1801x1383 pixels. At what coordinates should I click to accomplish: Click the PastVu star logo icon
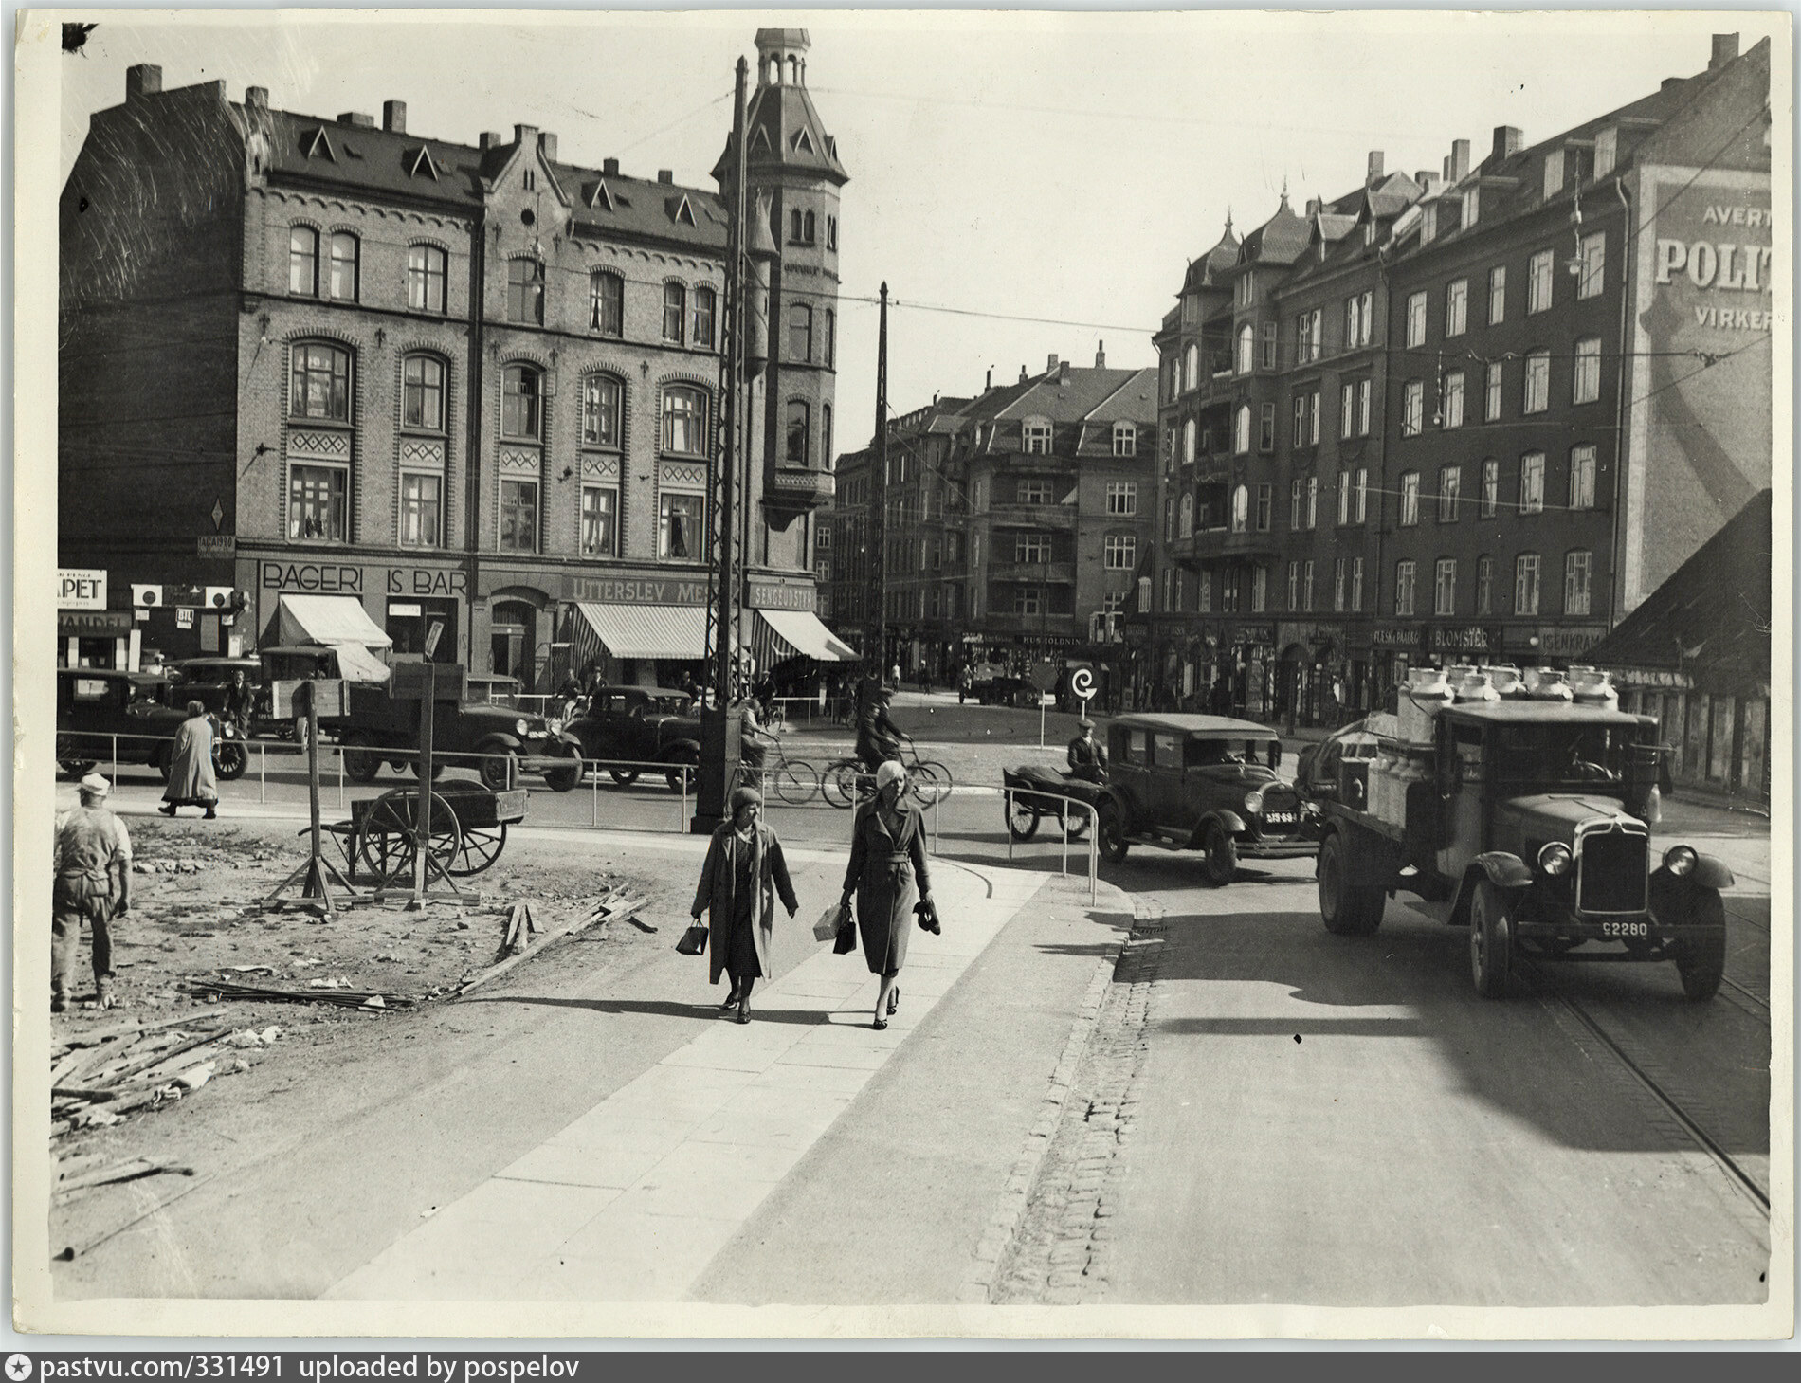click(x=19, y=1368)
